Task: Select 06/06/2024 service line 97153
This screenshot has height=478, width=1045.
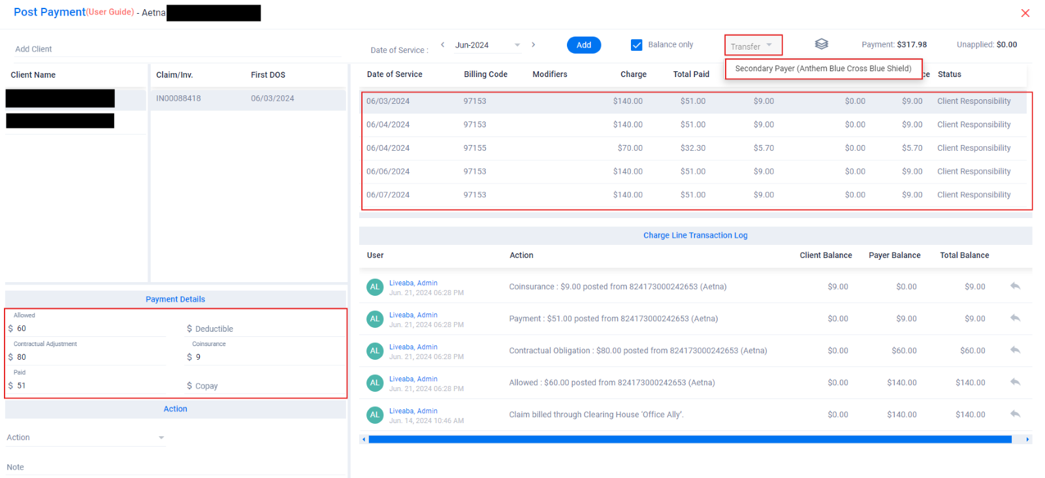Action: pyautogui.click(x=694, y=172)
